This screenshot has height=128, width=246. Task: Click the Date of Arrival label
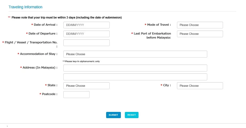(45, 25)
